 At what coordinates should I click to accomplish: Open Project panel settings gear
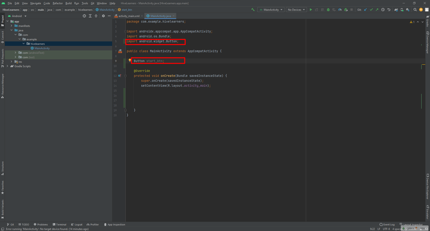coord(103,16)
